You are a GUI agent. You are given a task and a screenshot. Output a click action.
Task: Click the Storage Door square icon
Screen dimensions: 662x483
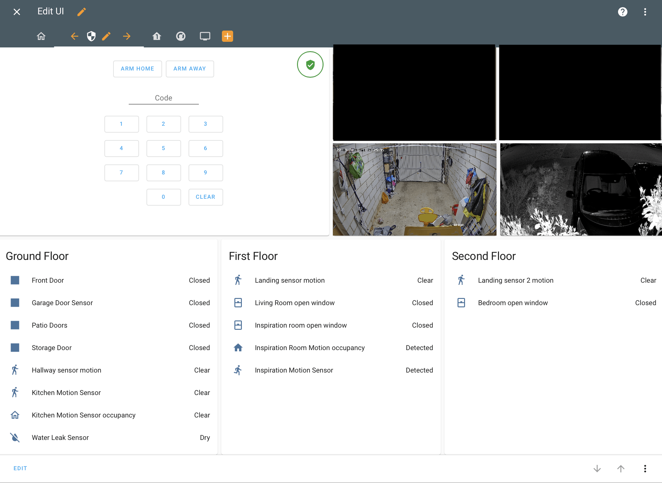15,348
